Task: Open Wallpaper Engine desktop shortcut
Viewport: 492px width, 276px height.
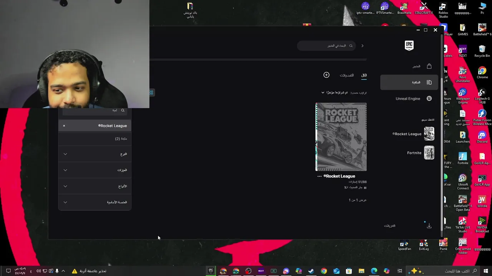Action: pos(463,96)
